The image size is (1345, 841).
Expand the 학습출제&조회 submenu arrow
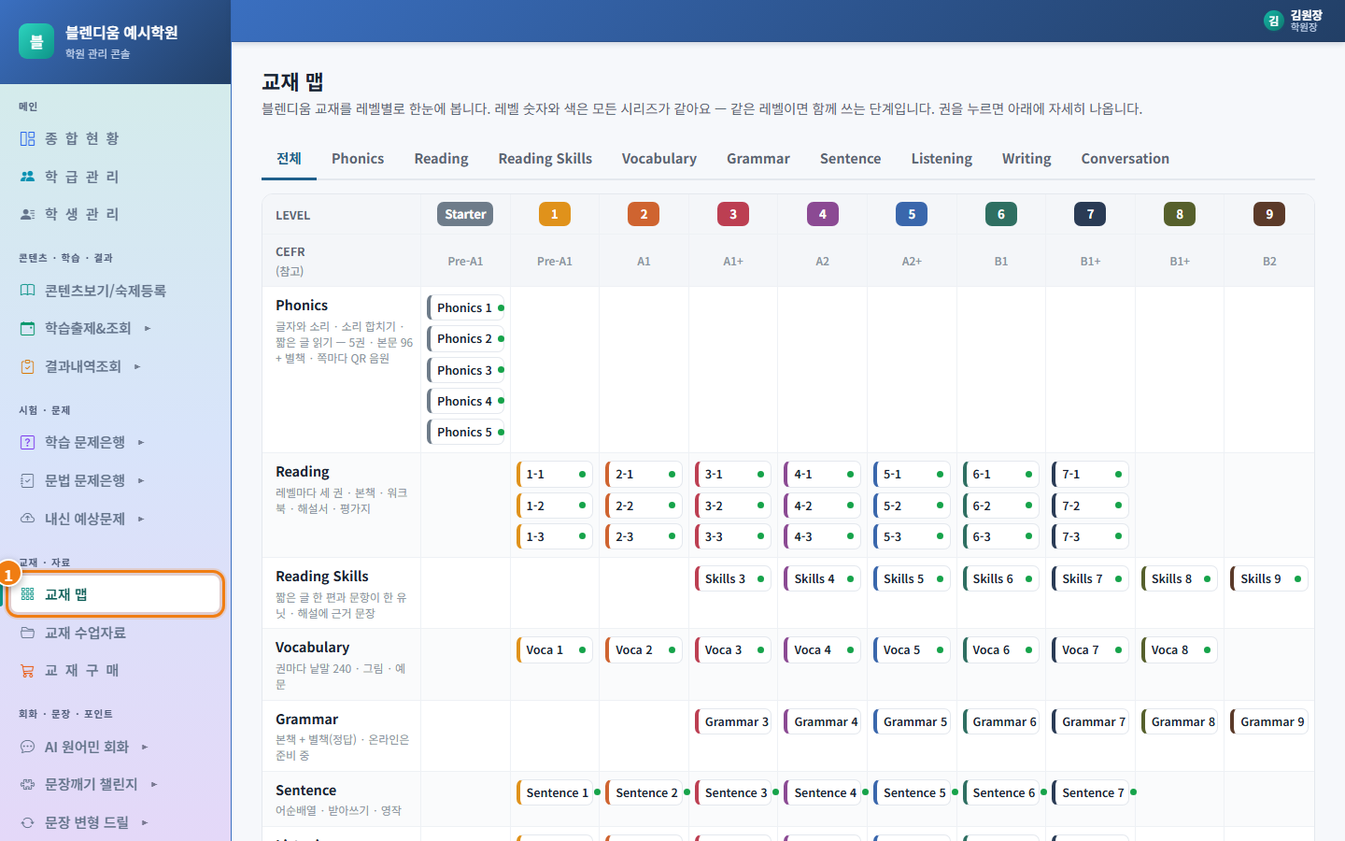[148, 329]
